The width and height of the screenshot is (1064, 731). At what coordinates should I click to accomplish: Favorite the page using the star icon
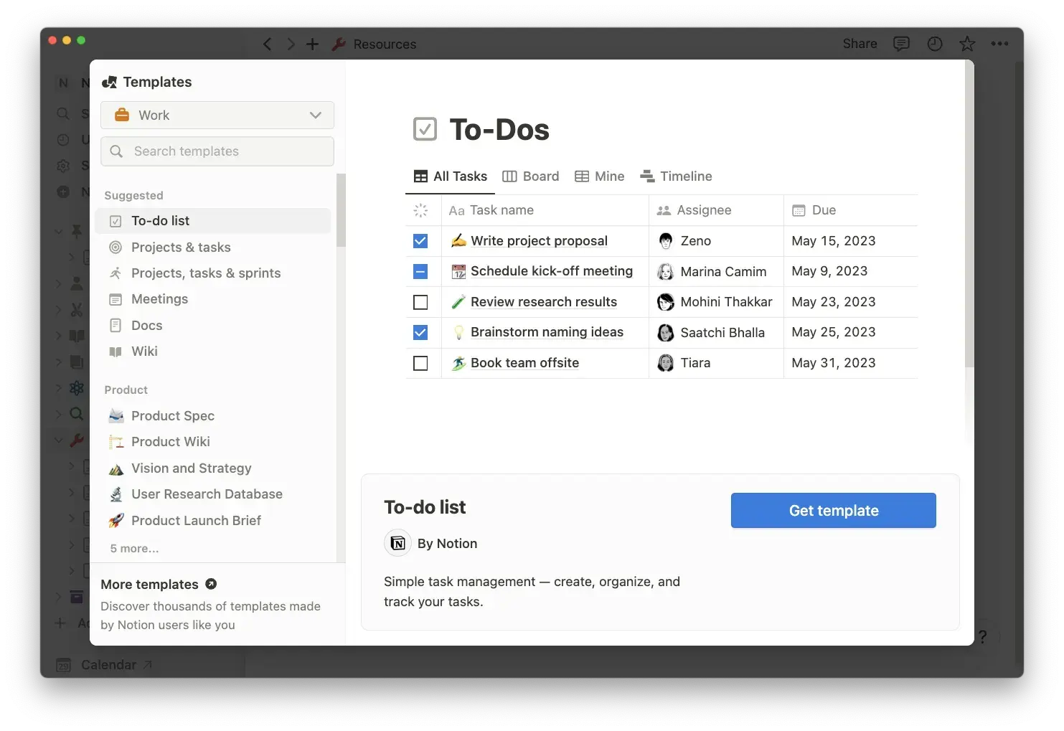967,44
